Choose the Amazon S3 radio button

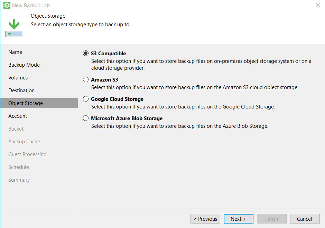pos(86,80)
